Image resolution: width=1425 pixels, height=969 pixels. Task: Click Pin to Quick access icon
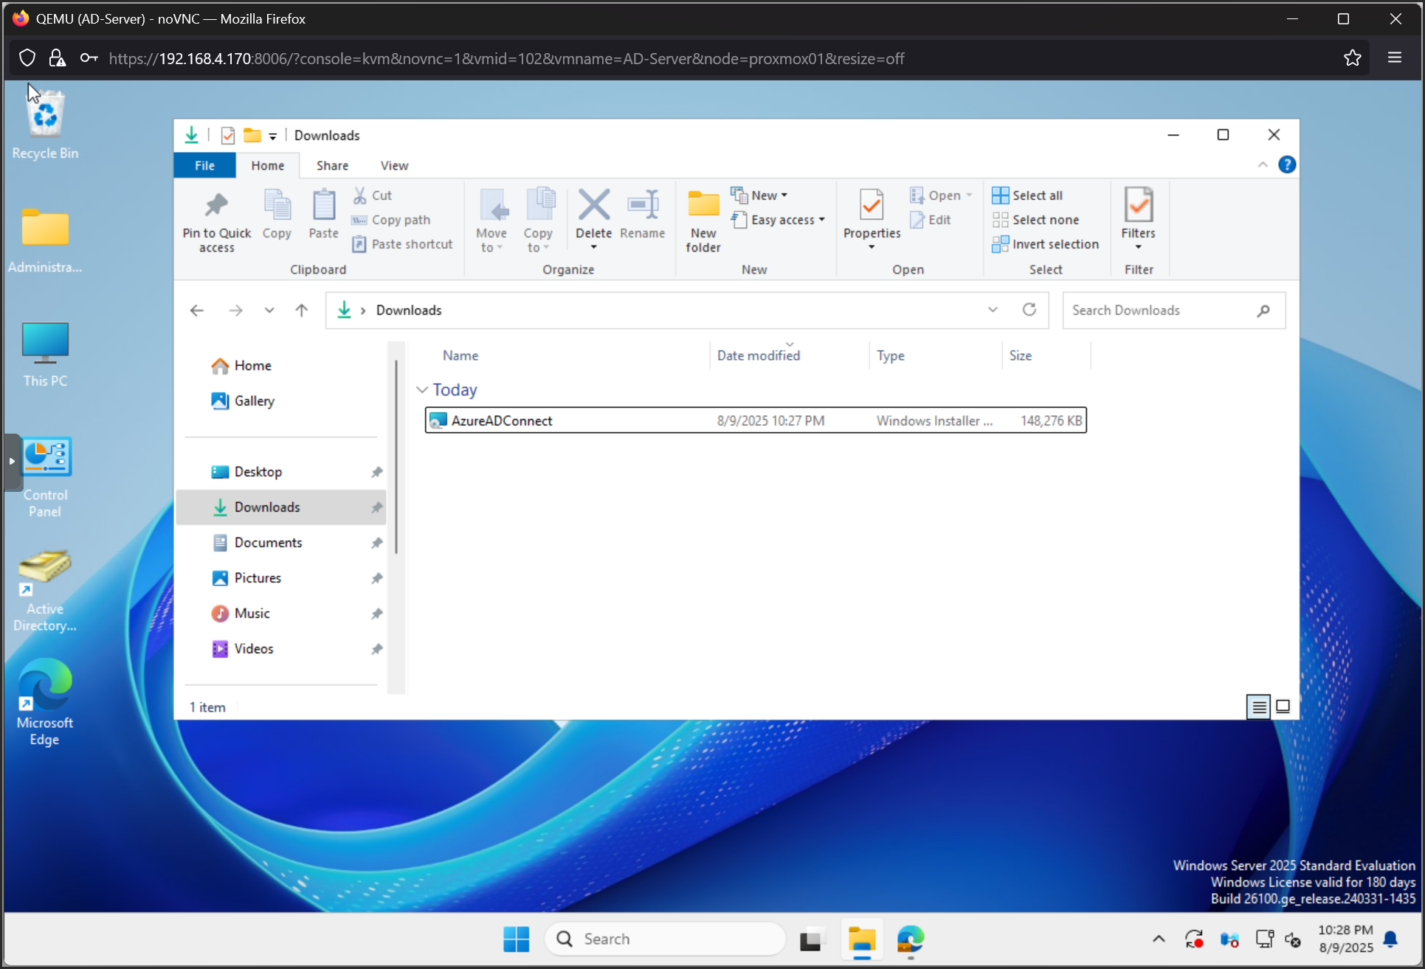coord(216,206)
